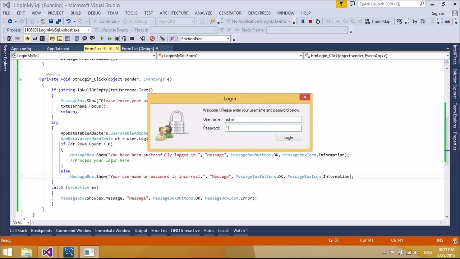
Task: Click the red prohibited circle icon
Action: (152, 39)
